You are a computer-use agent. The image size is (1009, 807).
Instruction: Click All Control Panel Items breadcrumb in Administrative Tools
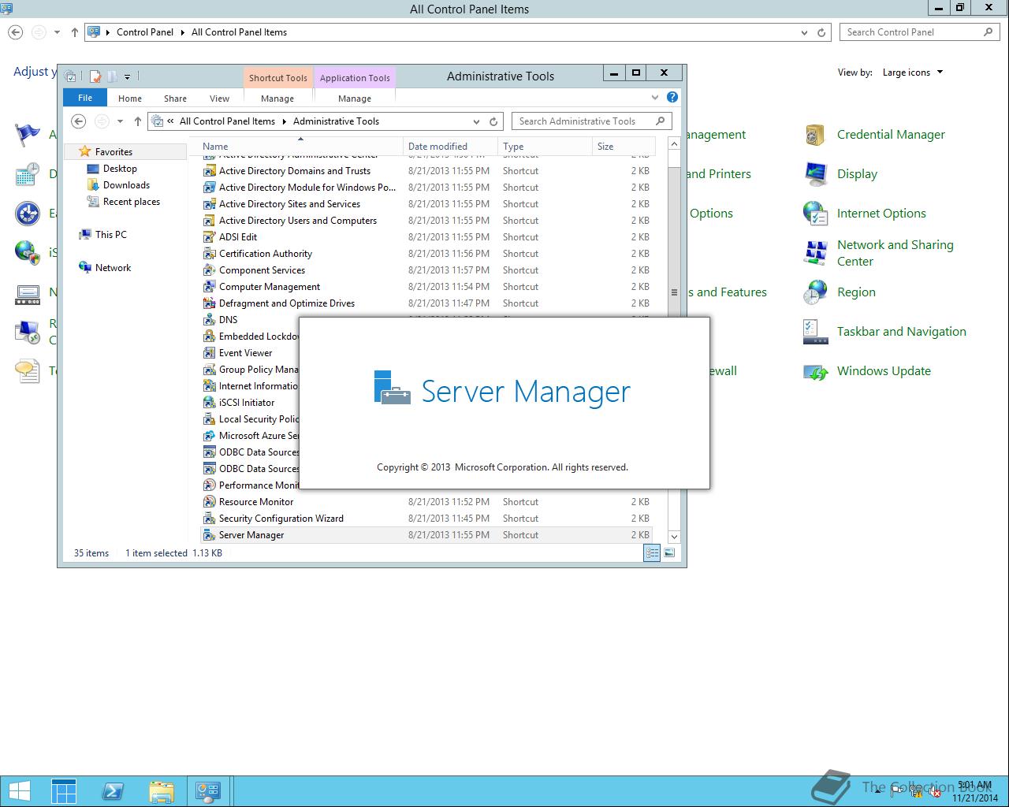[x=227, y=121]
